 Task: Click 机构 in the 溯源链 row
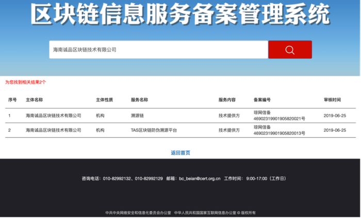(x=100, y=115)
